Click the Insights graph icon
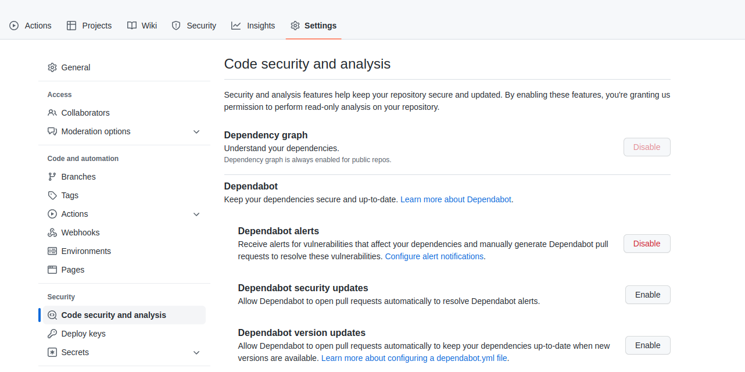The width and height of the screenshot is (745, 372). pos(236,26)
